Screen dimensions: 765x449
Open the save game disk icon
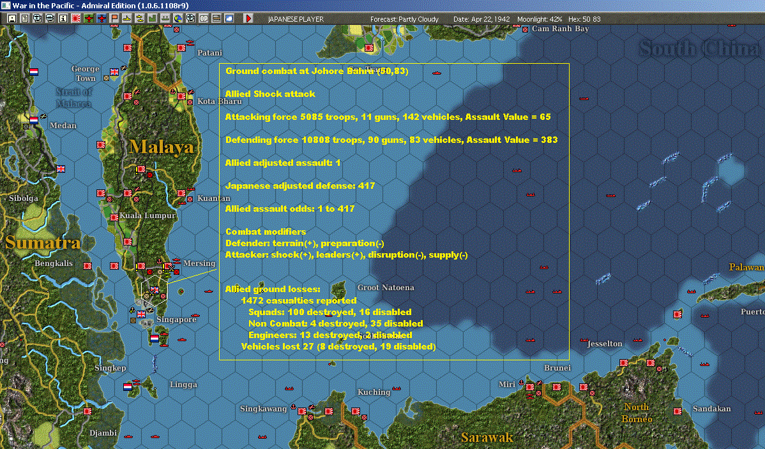12,18
